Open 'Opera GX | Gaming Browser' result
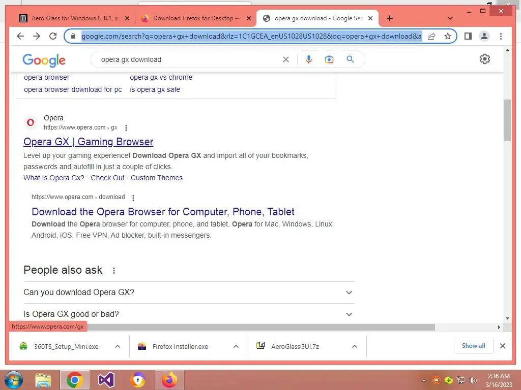521x390 pixels. pyautogui.click(x=89, y=142)
